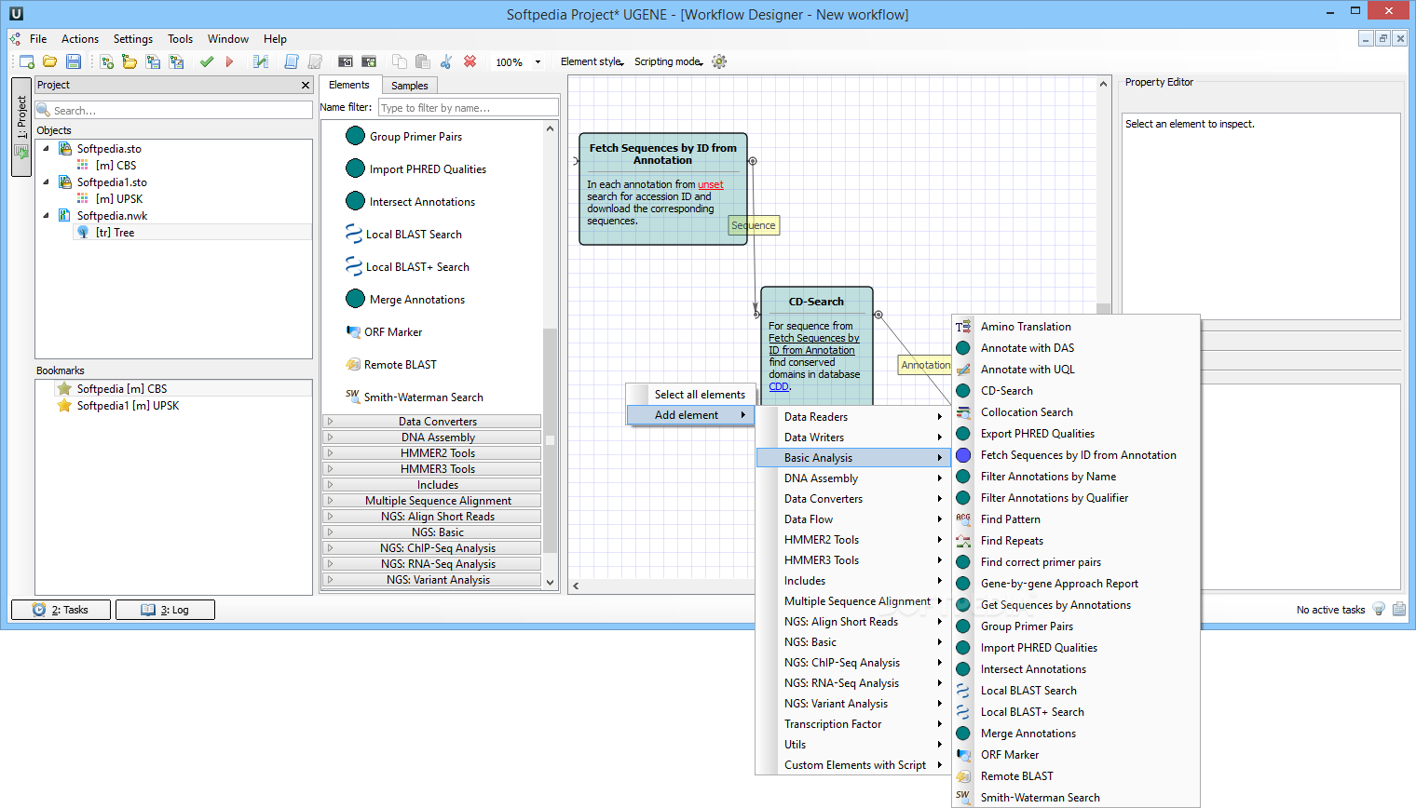The width and height of the screenshot is (1416, 808).
Task: Run the workflow with the red play icon
Action: tap(229, 62)
